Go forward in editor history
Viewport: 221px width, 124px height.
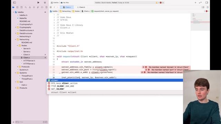click(57, 7)
